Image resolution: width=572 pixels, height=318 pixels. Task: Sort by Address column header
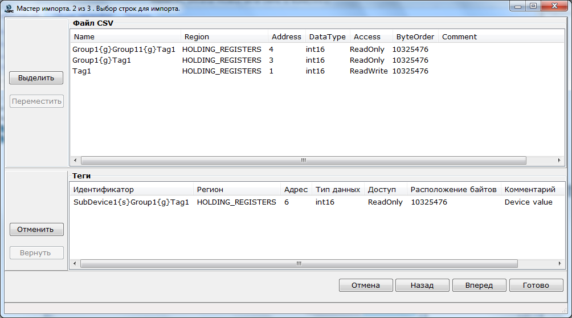[x=287, y=37]
